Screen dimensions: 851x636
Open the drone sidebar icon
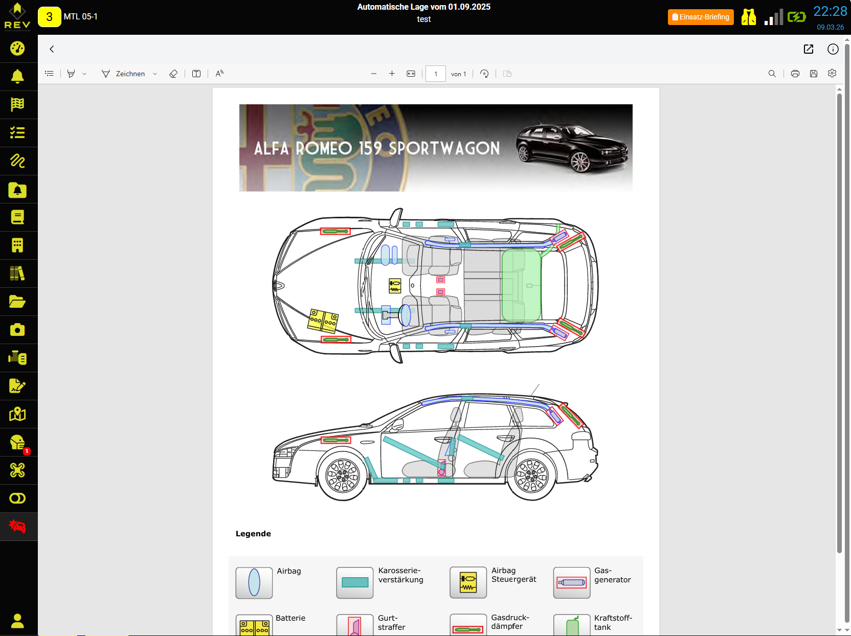tap(17, 470)
